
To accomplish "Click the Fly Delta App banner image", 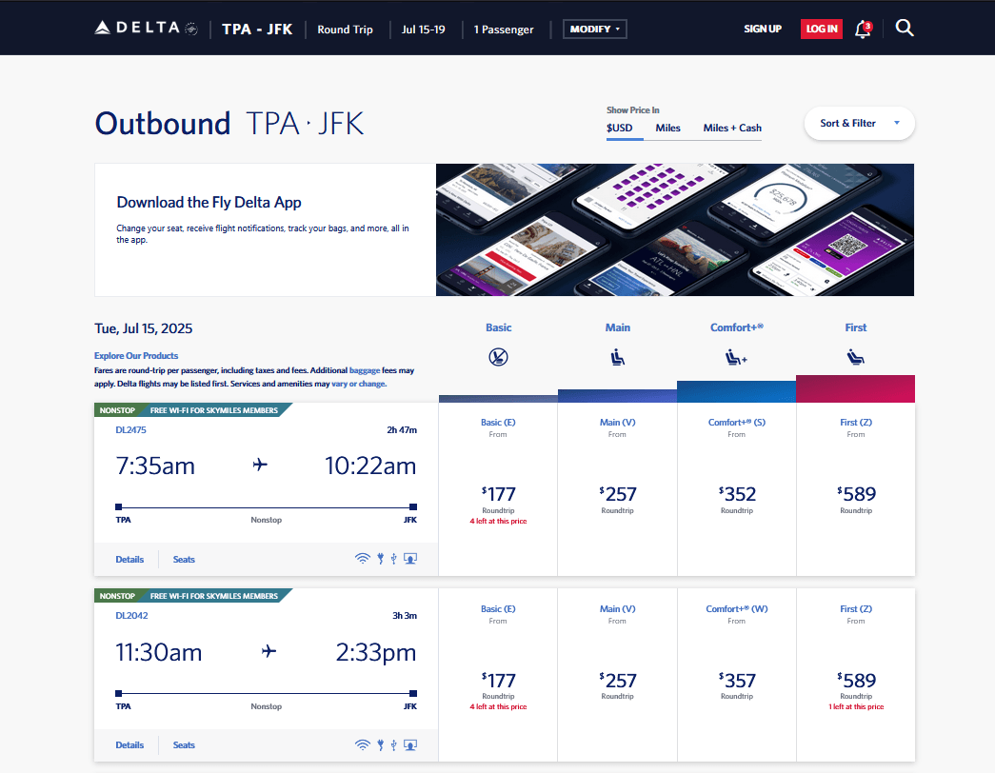I will [x=674, y=229].
